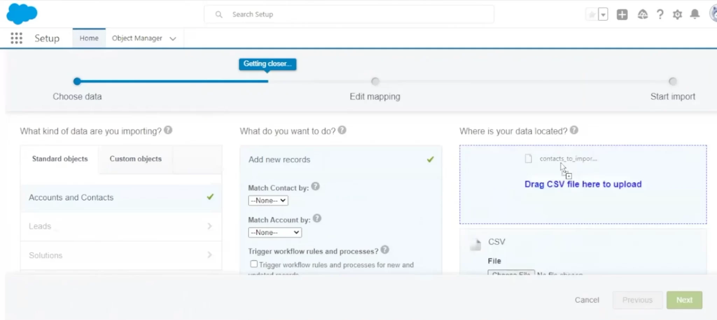Open the favorites list dropdown arrow
Image resolution: width=717 pixels, height=320 pixels.
(603, 15)
